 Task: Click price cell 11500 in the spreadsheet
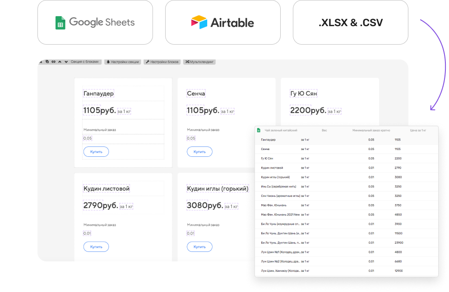(x=398, y=233)
